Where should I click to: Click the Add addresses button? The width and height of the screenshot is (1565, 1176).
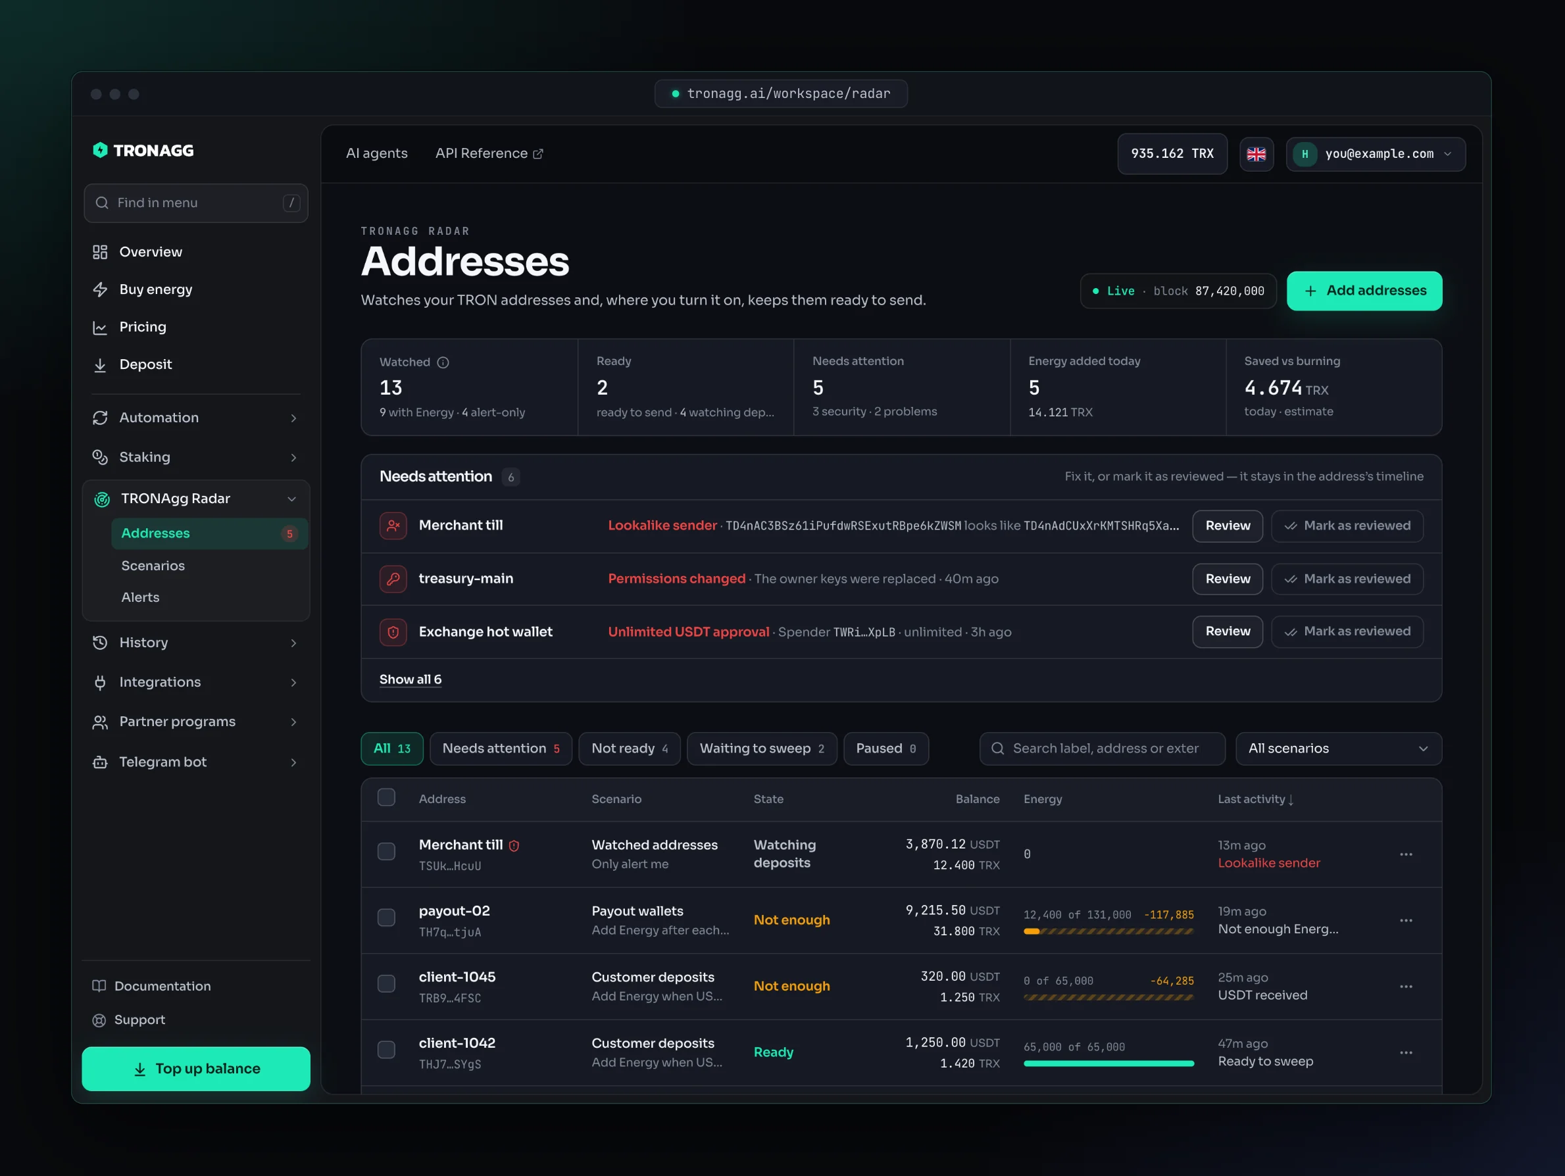pyautogui.click(x=1364, y=291)
